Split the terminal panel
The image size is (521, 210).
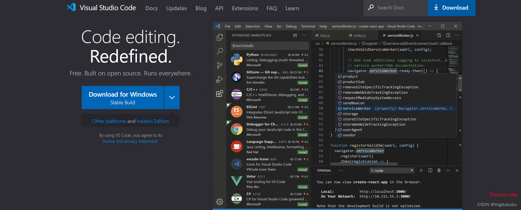430,170
